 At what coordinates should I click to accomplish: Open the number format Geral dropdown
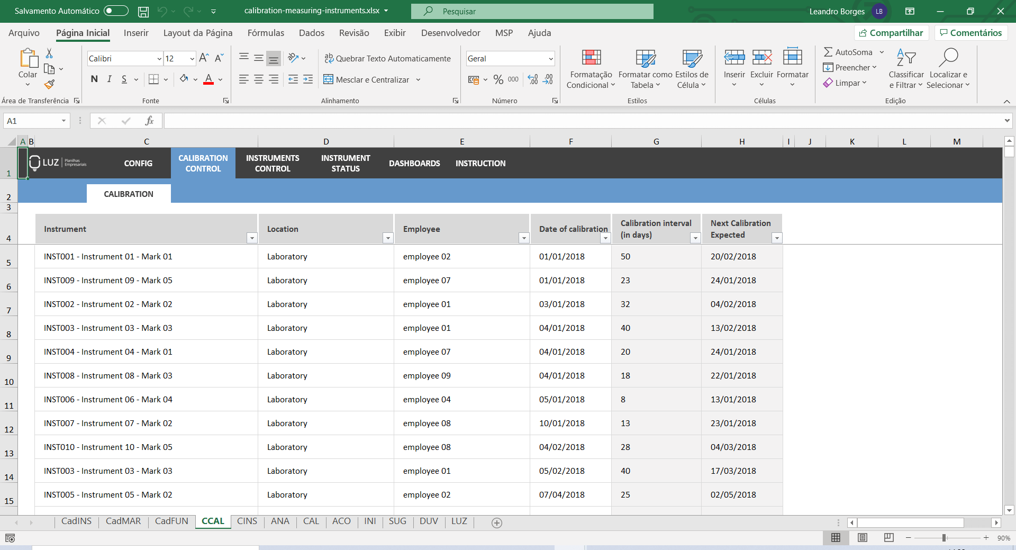(551, 58)
